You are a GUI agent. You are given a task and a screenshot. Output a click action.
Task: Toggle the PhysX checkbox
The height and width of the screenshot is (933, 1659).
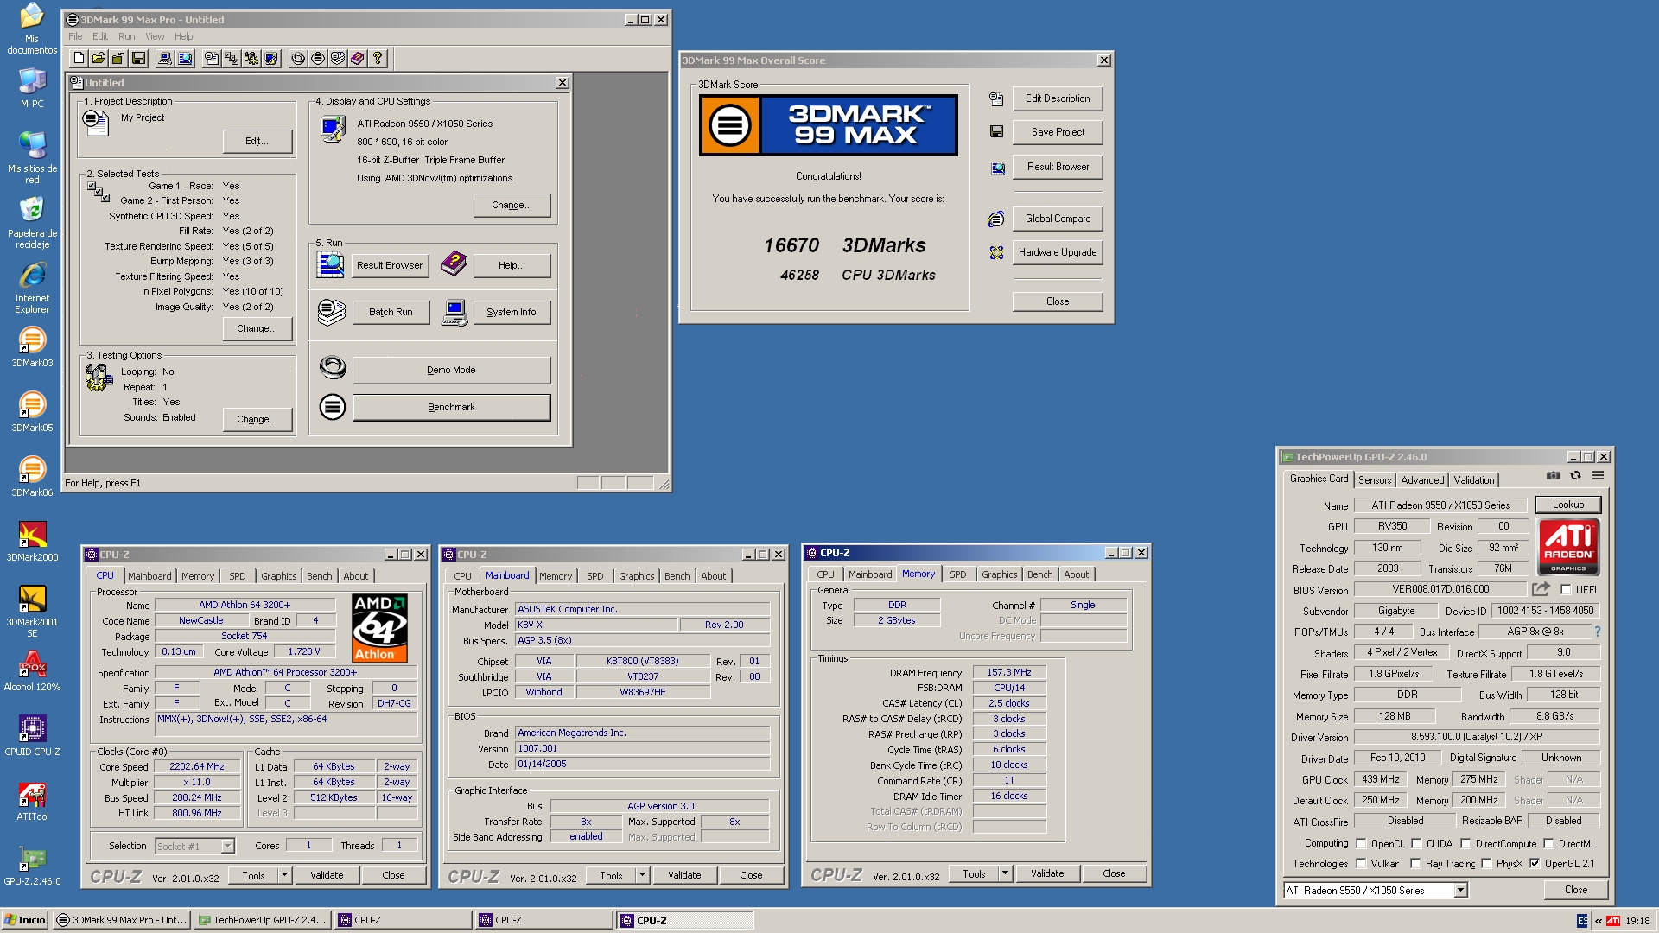tap(1487, 864)
